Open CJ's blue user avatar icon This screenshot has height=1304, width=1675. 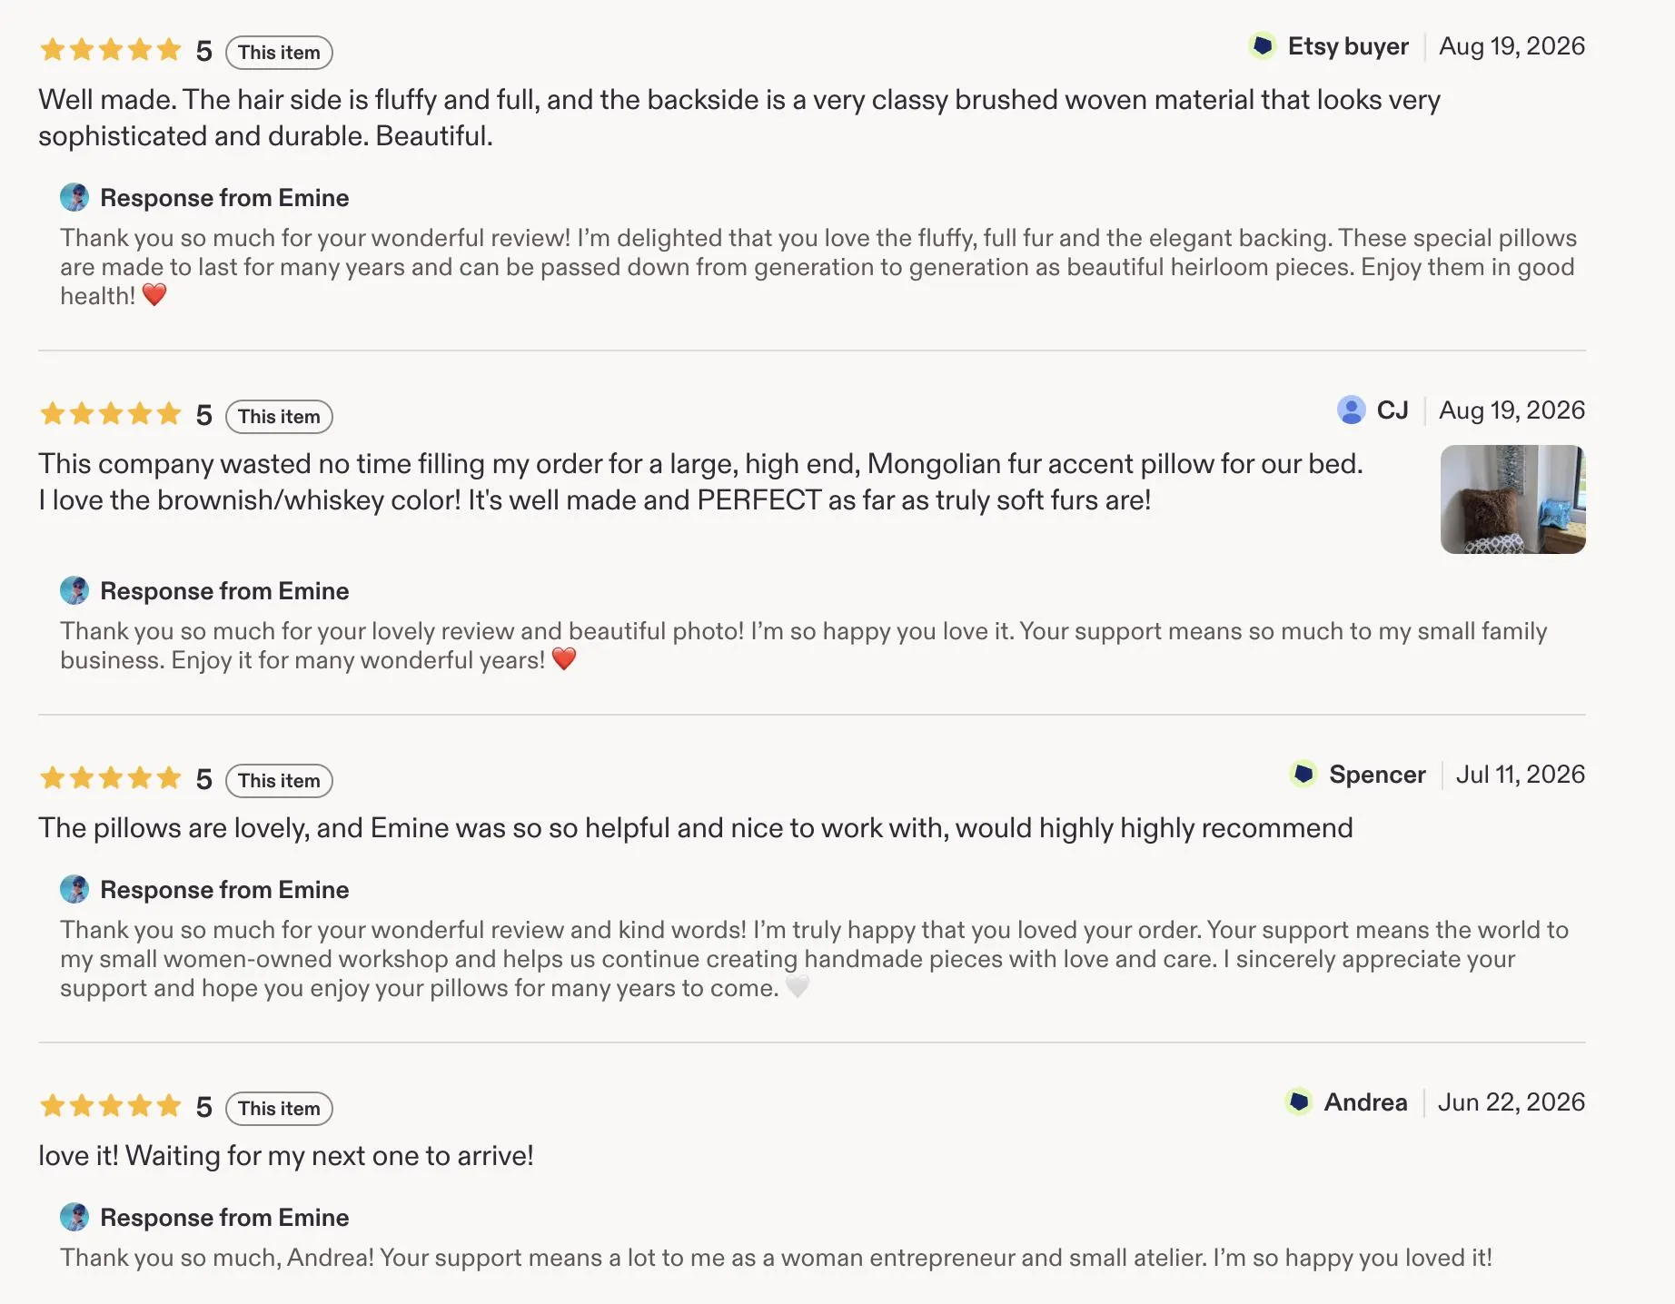point(1351,410)
